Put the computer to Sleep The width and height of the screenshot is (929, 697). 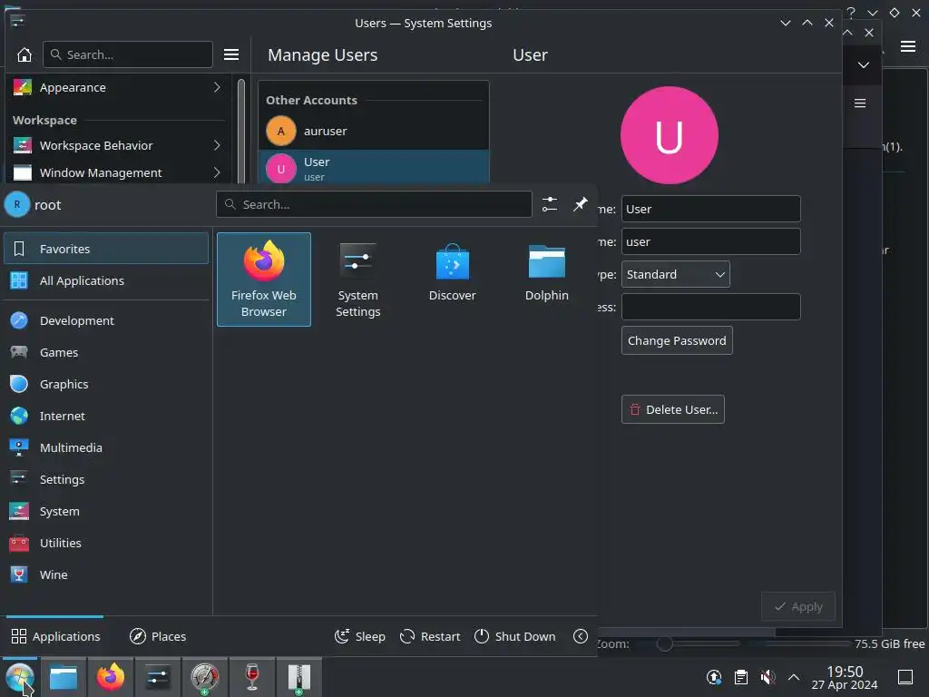point(359,636)
